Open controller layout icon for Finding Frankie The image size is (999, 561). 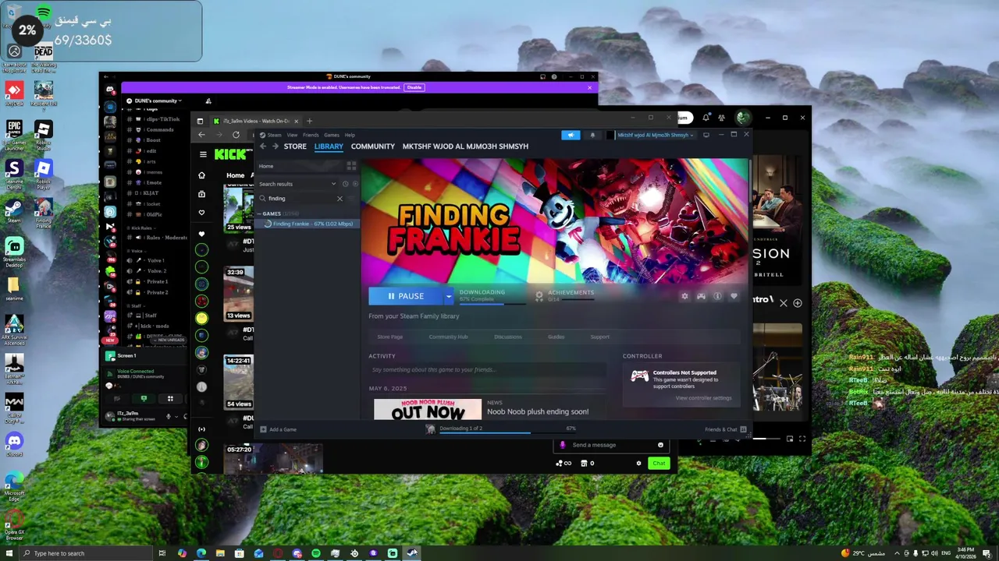click(701, 296)
